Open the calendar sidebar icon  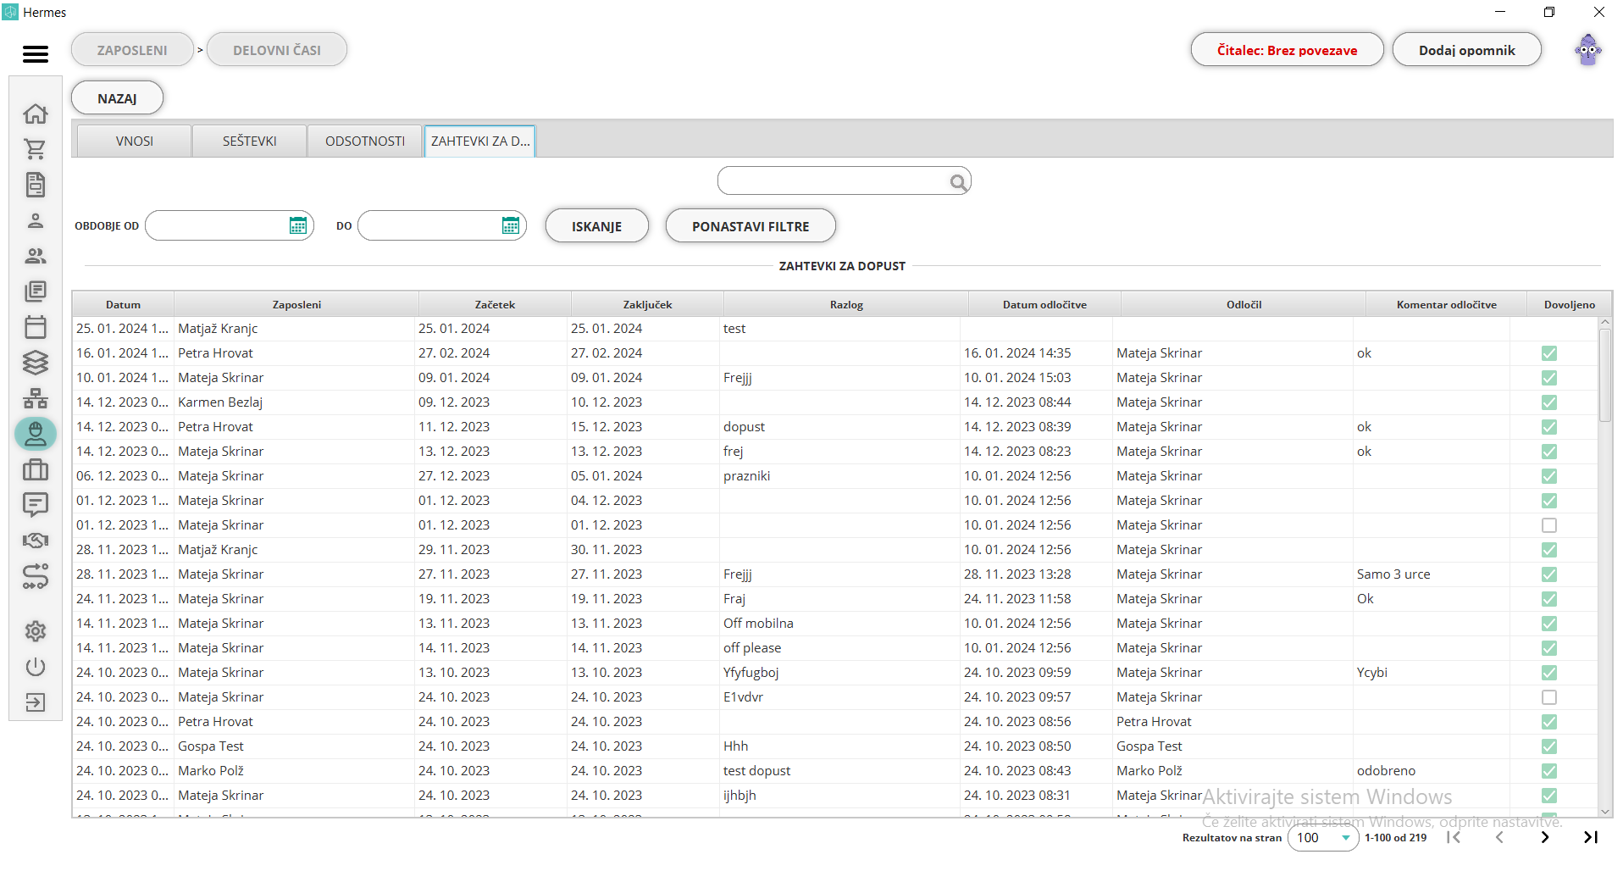[x=36, y=327]
